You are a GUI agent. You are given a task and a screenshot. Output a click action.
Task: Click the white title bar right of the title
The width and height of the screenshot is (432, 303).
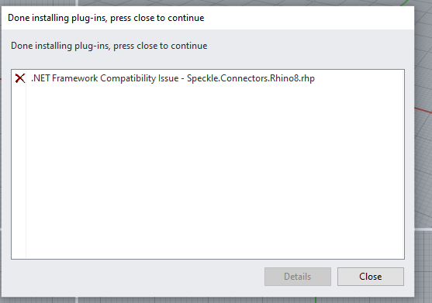tap(309, 18)
